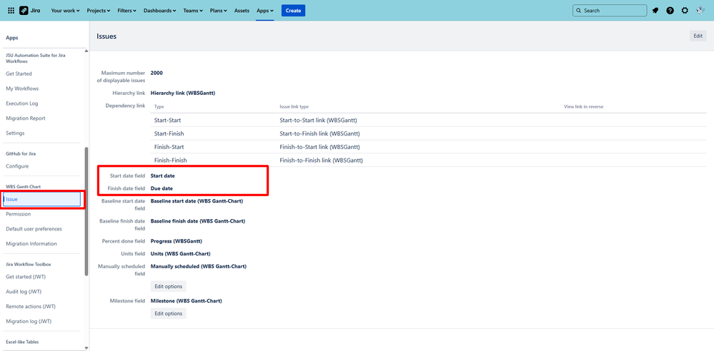This screenshot has height=351, width=714.
Task: Open Migration Information in sidebar
Action: coord(31,244)
